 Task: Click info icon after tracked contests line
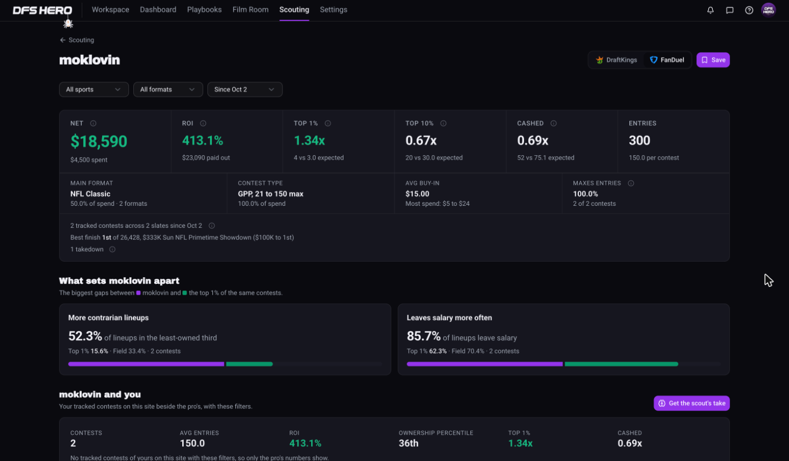[x=212, y=226]
